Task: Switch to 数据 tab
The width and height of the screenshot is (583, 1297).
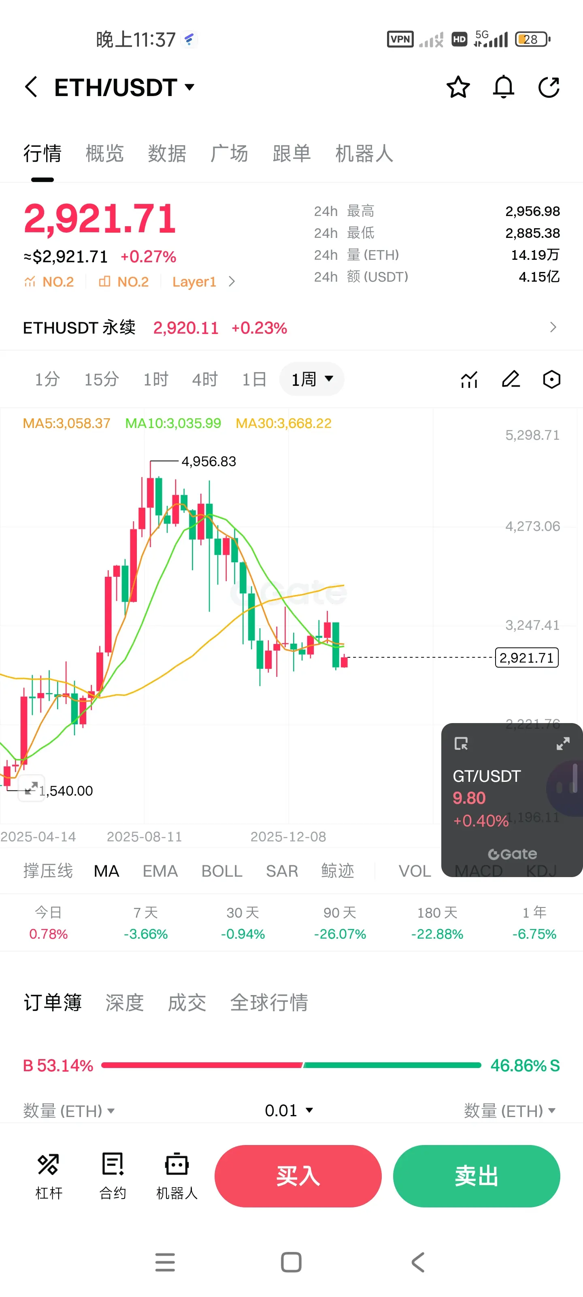Action: [167, 153]
